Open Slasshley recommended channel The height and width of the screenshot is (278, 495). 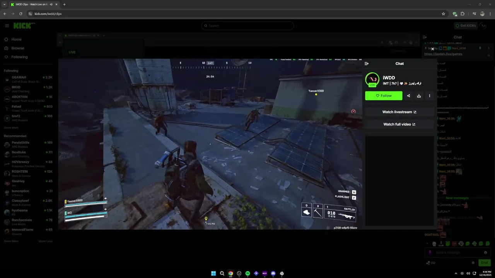(28, 183)
